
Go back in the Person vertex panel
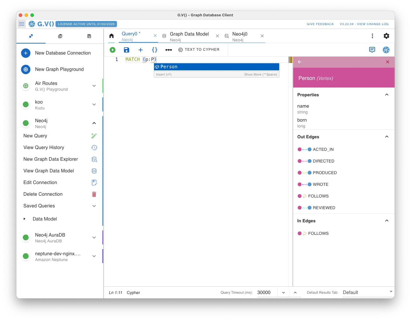click(x=300, y=62)
